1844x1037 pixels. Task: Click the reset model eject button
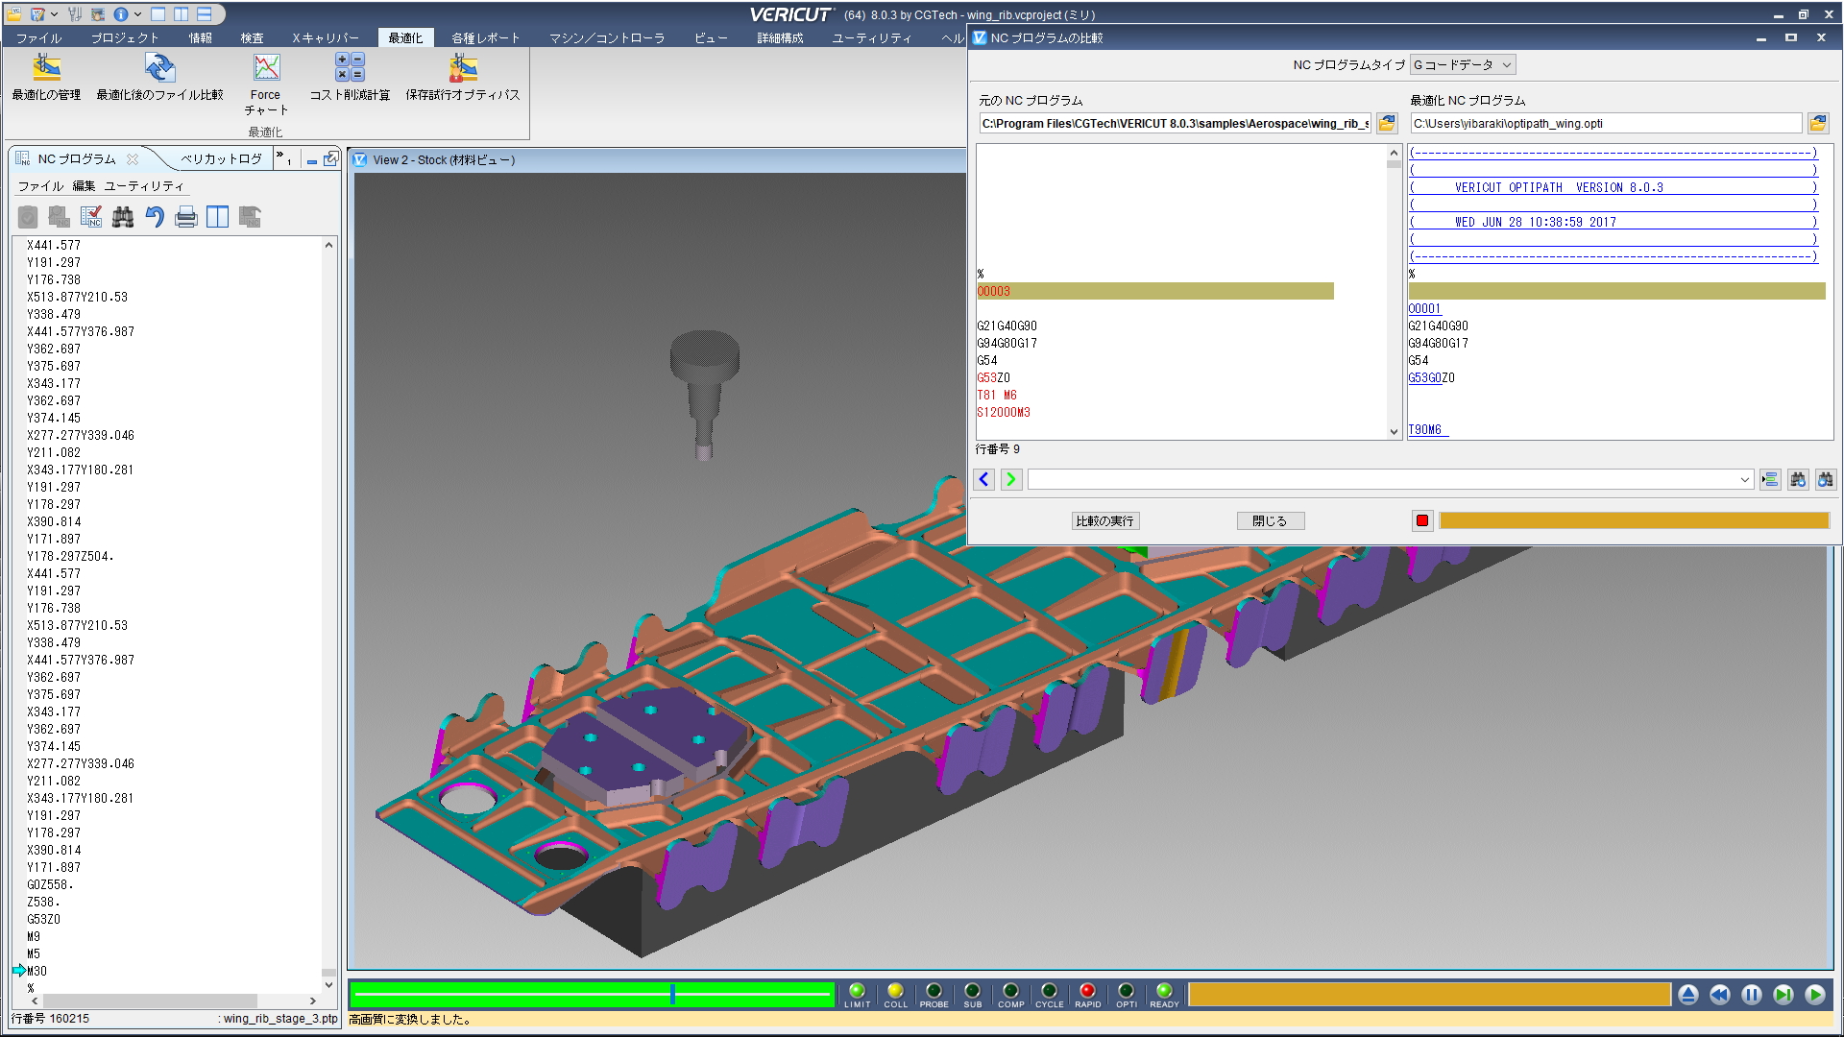[x=1688, y=995]
